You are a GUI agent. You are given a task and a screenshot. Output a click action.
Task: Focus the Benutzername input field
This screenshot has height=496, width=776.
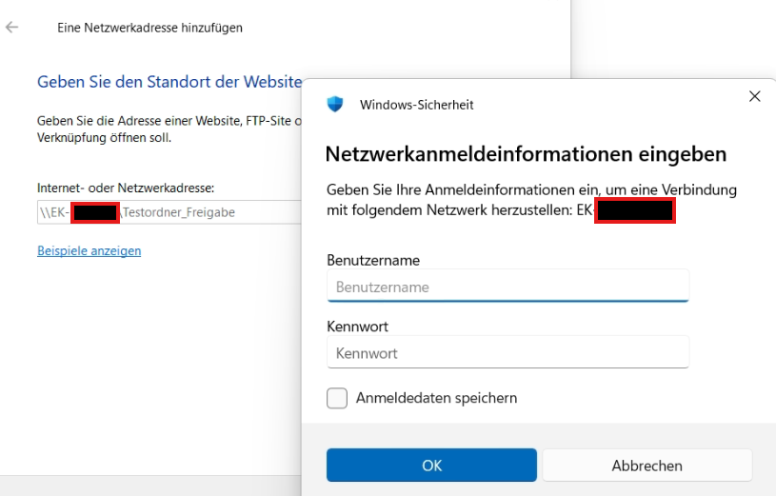coord(507,287)
